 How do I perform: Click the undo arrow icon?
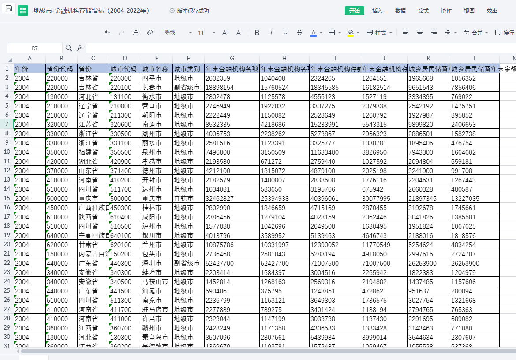click(x=108, y=33)
